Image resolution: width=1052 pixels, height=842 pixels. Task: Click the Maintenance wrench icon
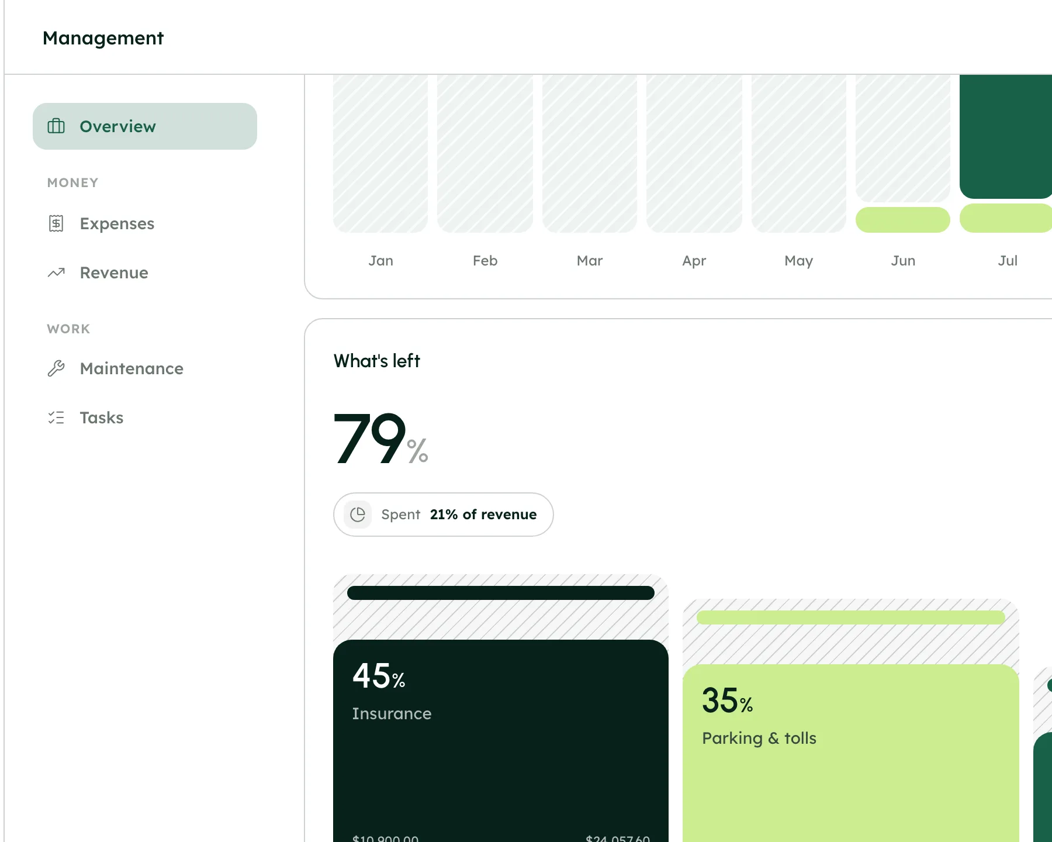[56, 368]
